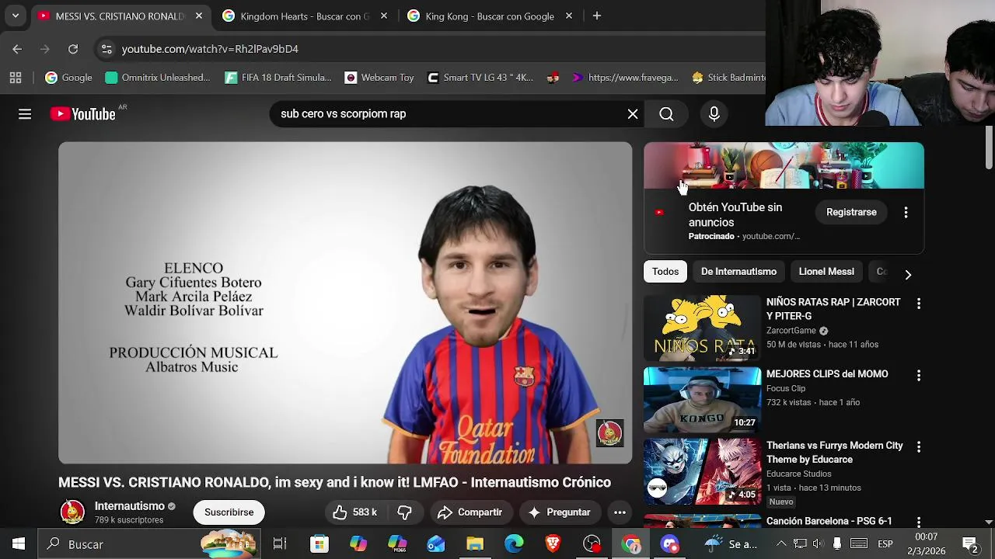The image size is (995, 559).
Task: Launch Brave browser from taskbar
Action: coord(553,544)
